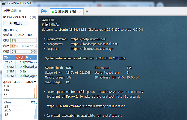Click the 连接主机成功 terminal line
Screen dimensions: 187x120
(x=51, y=25)
